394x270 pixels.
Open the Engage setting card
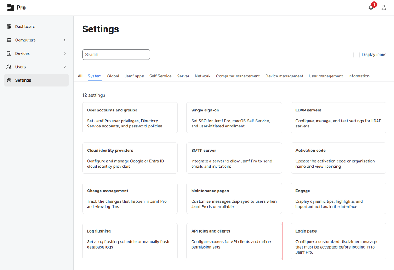pyautogui.click(x=338, y=199)
